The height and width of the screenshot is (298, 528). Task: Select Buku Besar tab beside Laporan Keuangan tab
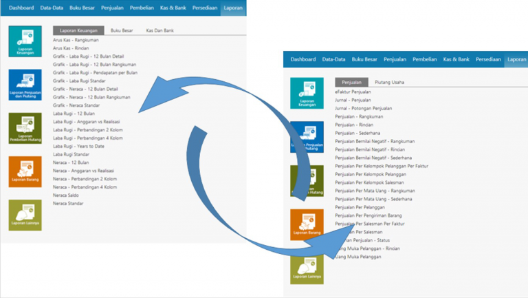[121, 30]
